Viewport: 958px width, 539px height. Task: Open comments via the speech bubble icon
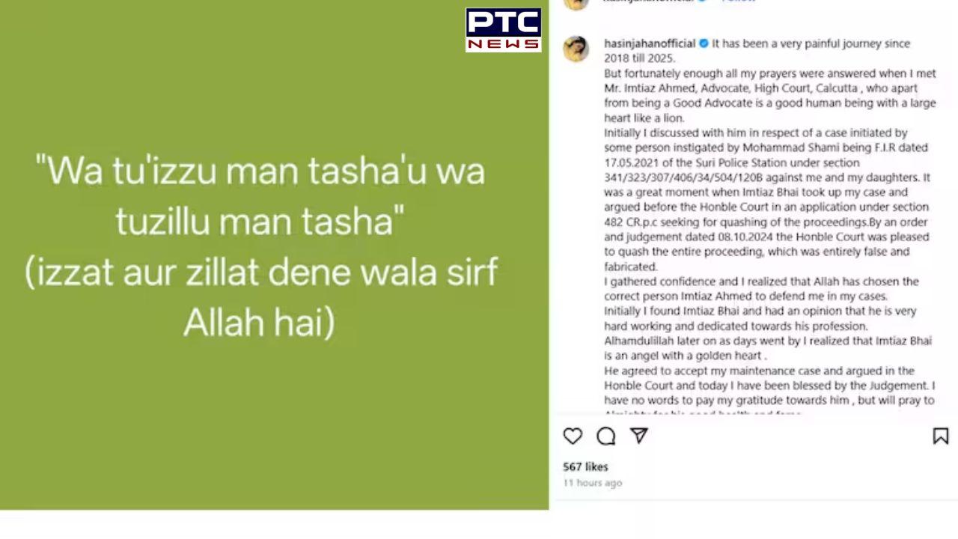click(x=605, y=436)
